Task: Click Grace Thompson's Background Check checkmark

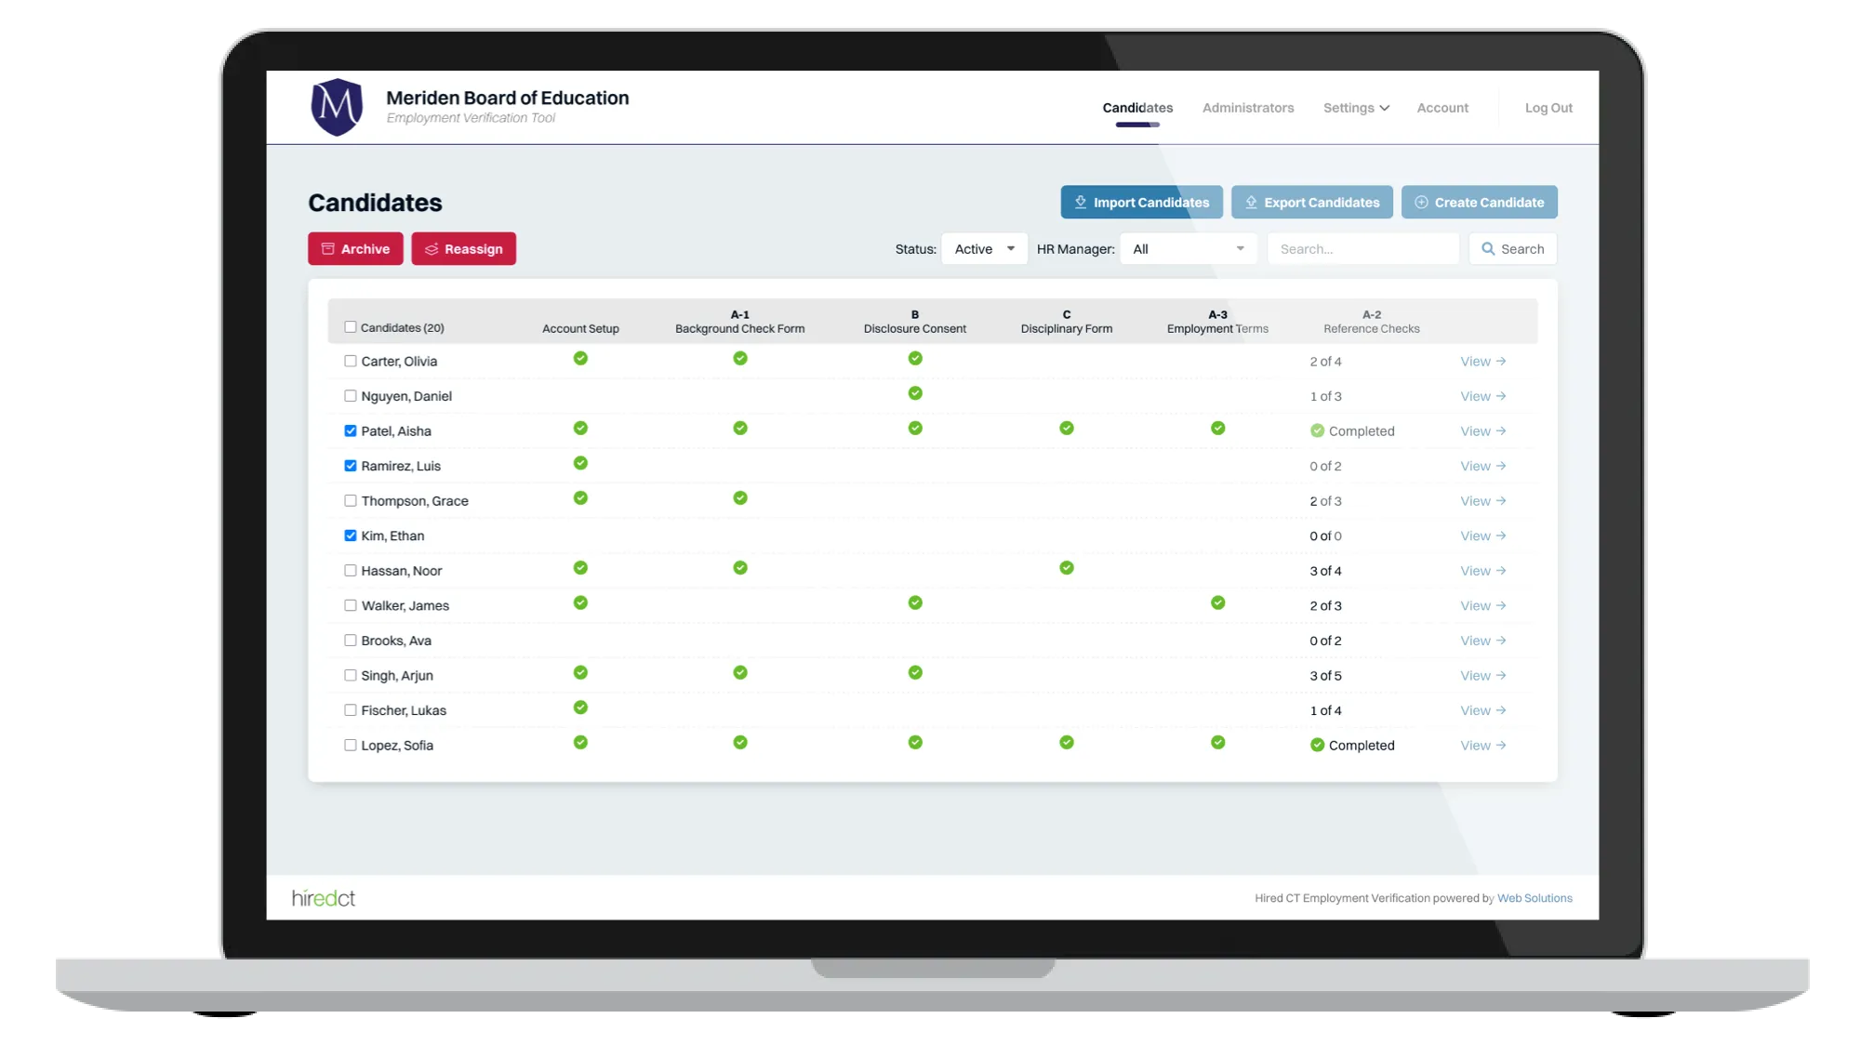Action: (x=740, y=497)
